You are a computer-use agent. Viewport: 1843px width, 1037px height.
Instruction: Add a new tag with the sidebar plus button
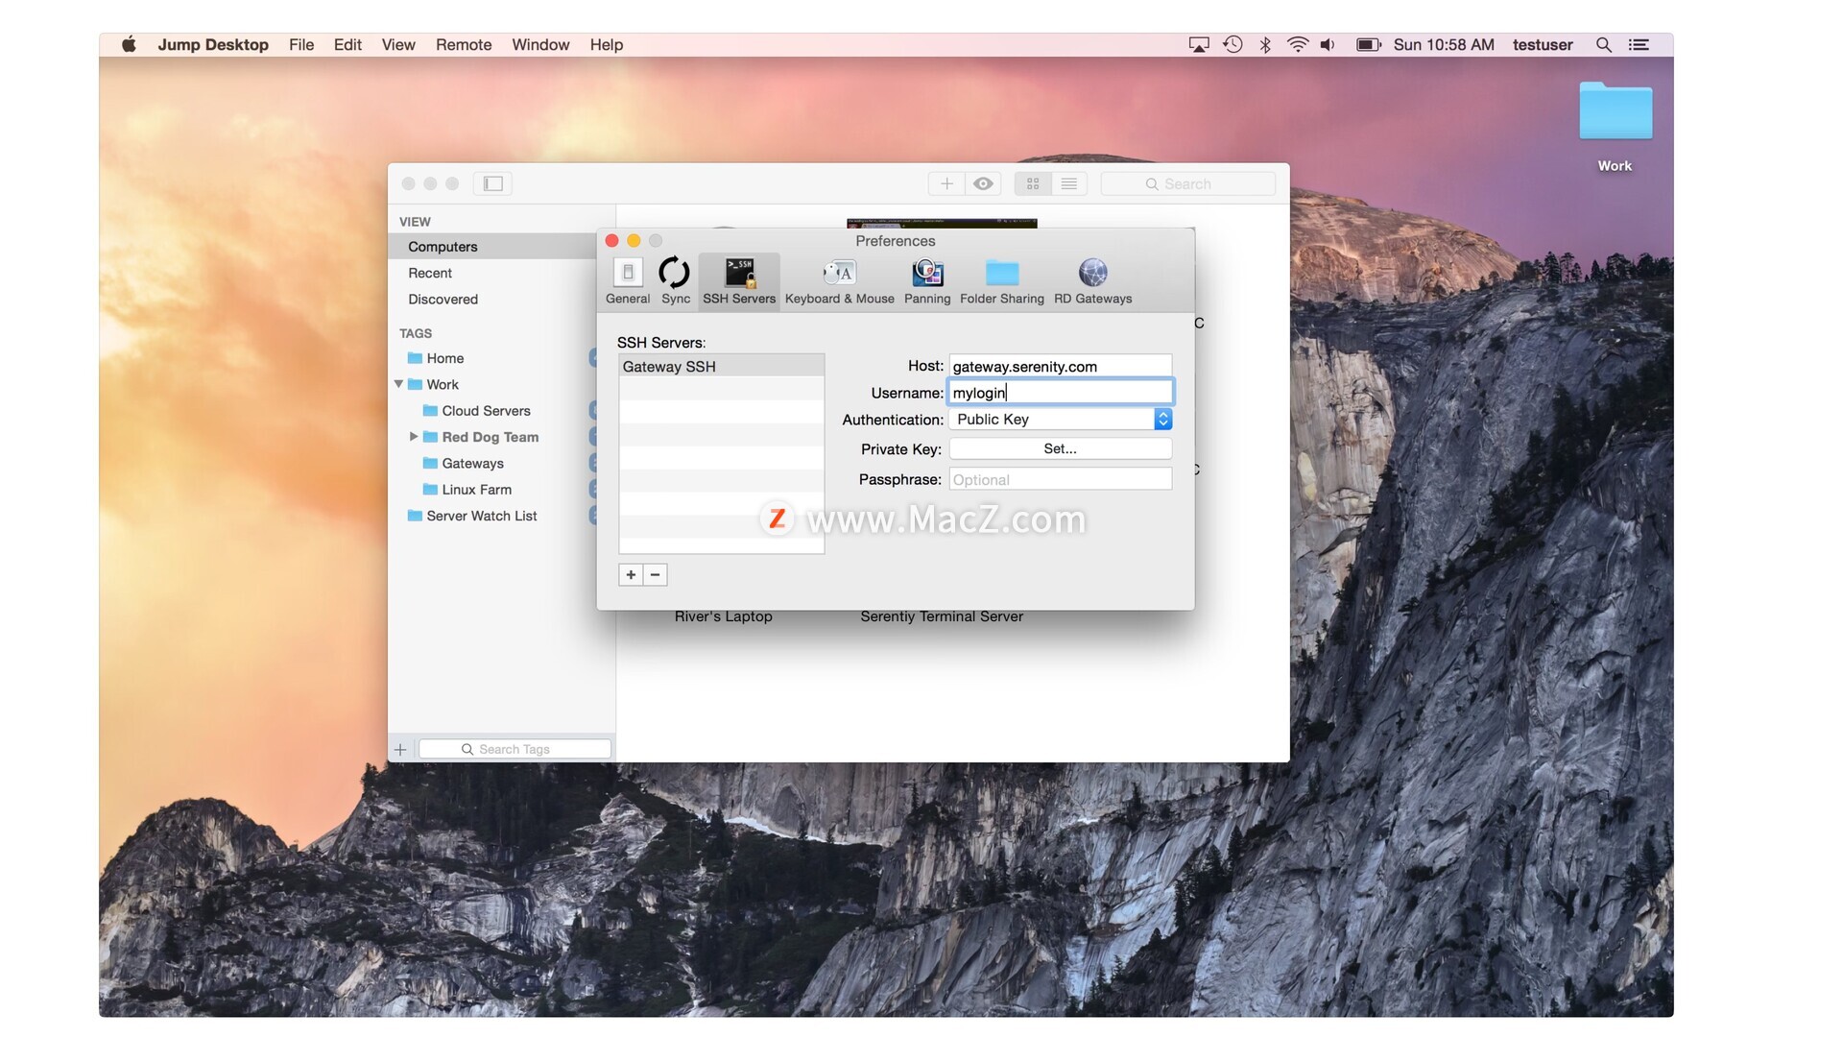400,749
